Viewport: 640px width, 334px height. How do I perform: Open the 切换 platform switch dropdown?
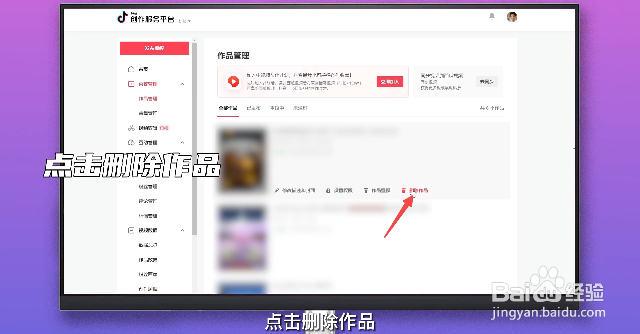pos(185,21)
